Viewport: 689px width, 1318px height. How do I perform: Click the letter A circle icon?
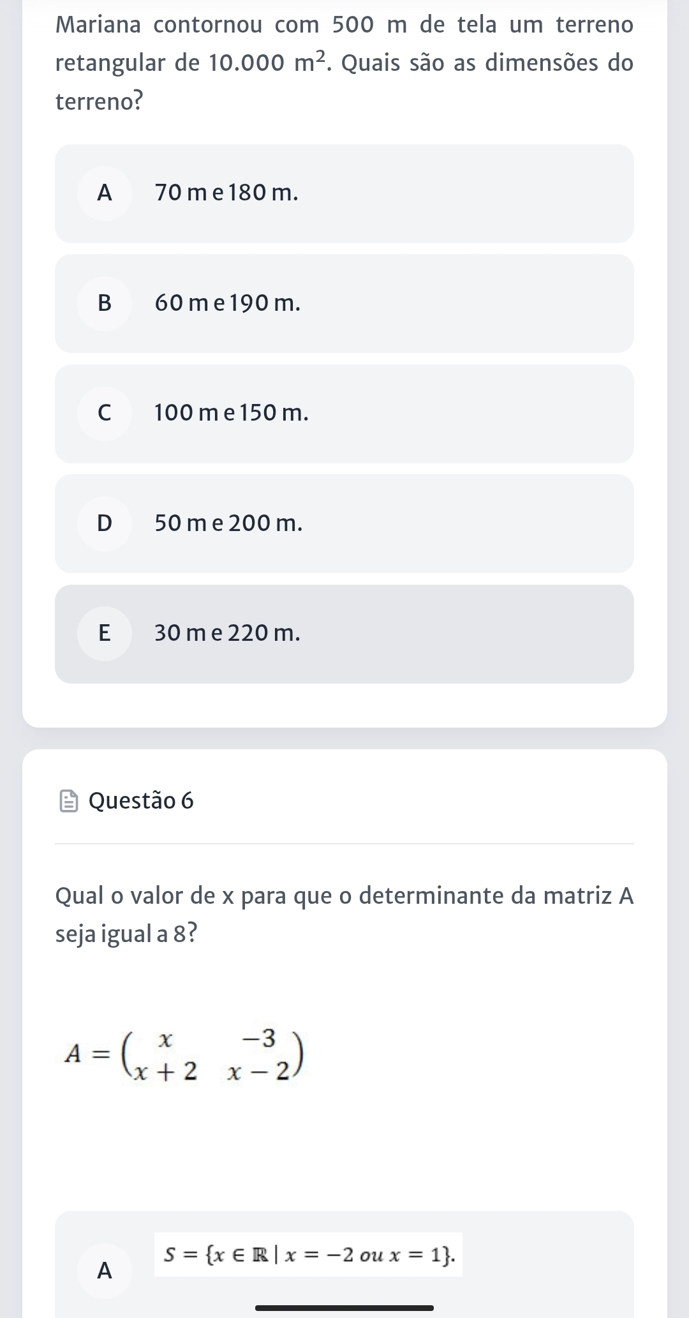105,193
